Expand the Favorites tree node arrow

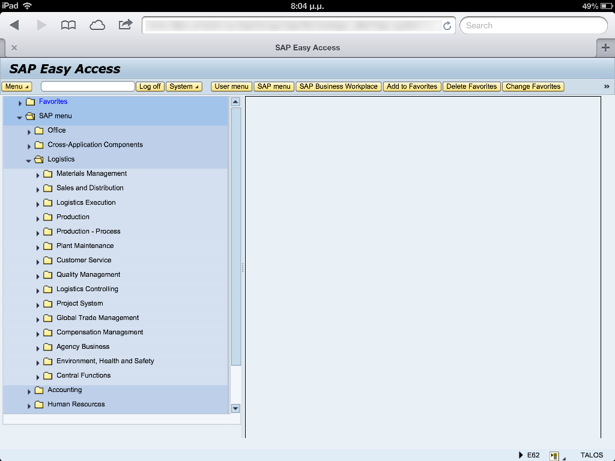pyautogui.click(x=20, y=103)
